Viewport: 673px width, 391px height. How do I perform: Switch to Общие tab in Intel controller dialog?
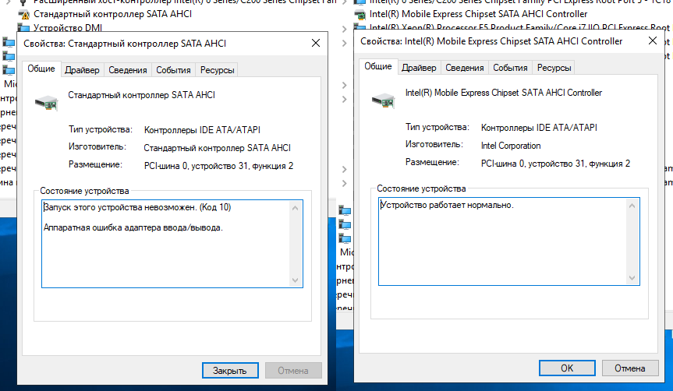point(378,66)
